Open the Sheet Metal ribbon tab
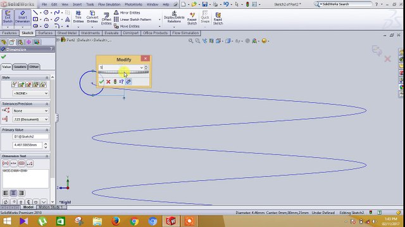This screenshot has height=227, width=405. pos(66,33)
